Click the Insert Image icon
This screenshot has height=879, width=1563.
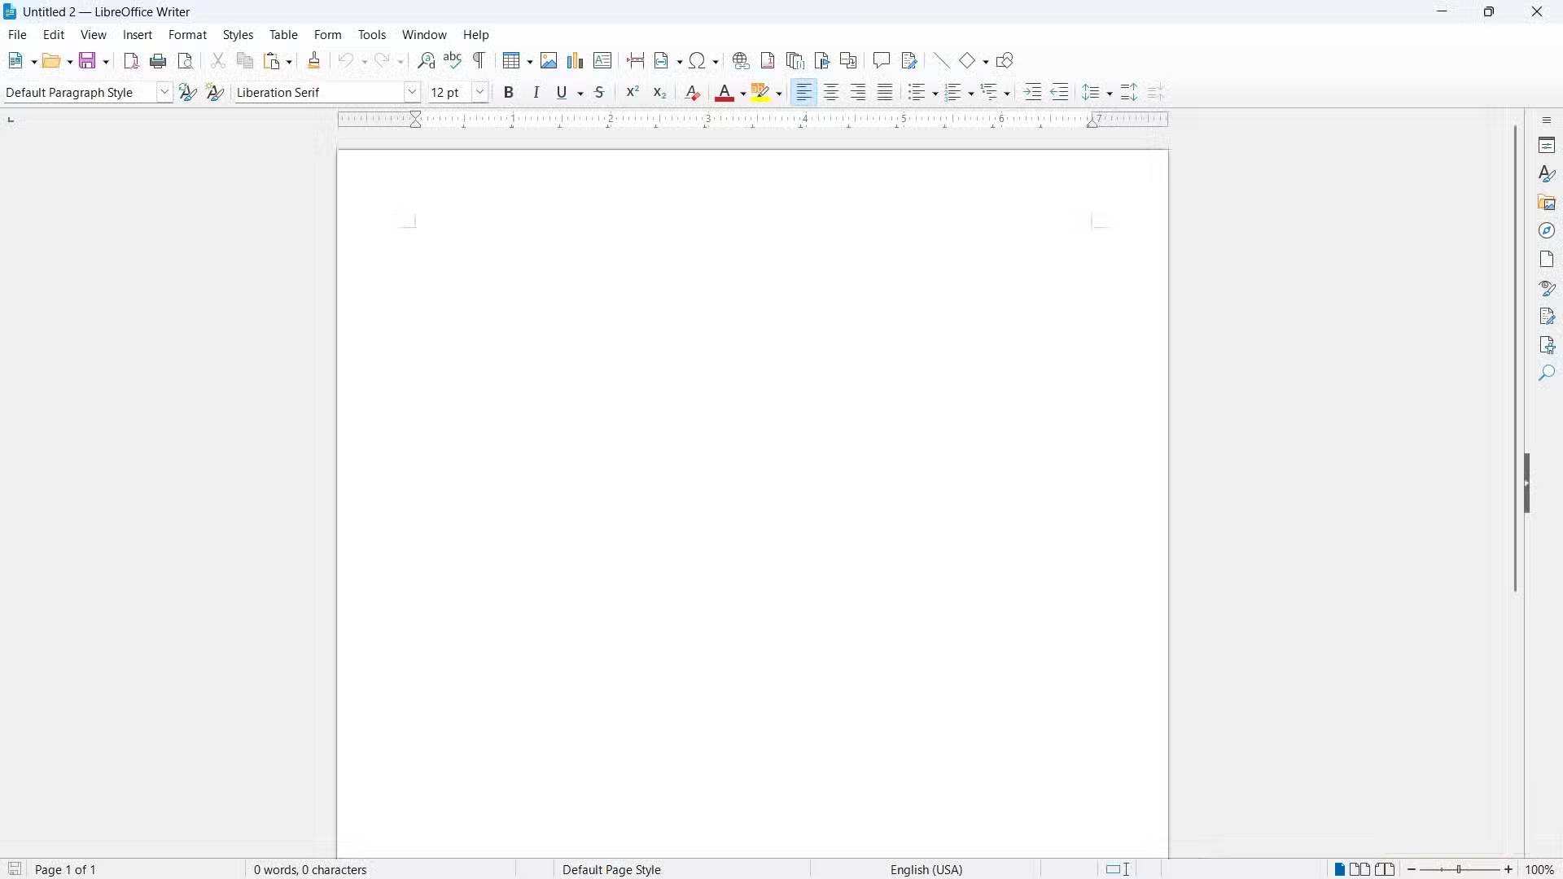[549, 61]
